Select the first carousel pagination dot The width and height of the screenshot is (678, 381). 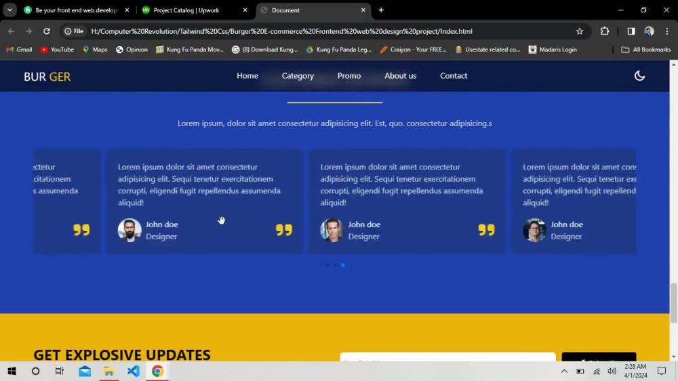tap(327, 265)
